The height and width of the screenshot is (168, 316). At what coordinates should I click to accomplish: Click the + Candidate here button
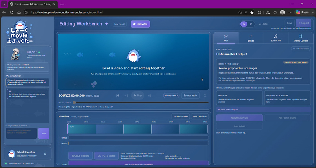click(x=181, y=116)
